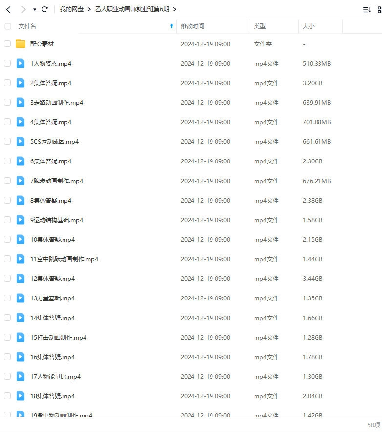
Task: Click the refresh icon
Action: pos(45,9)
